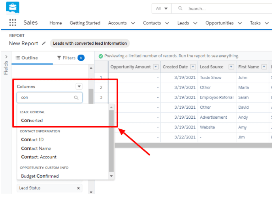Image resolution: width=275 pixels, height=197 pixels.
Task: Open Accounts navigation dropdown chevron
Action: 133,23
